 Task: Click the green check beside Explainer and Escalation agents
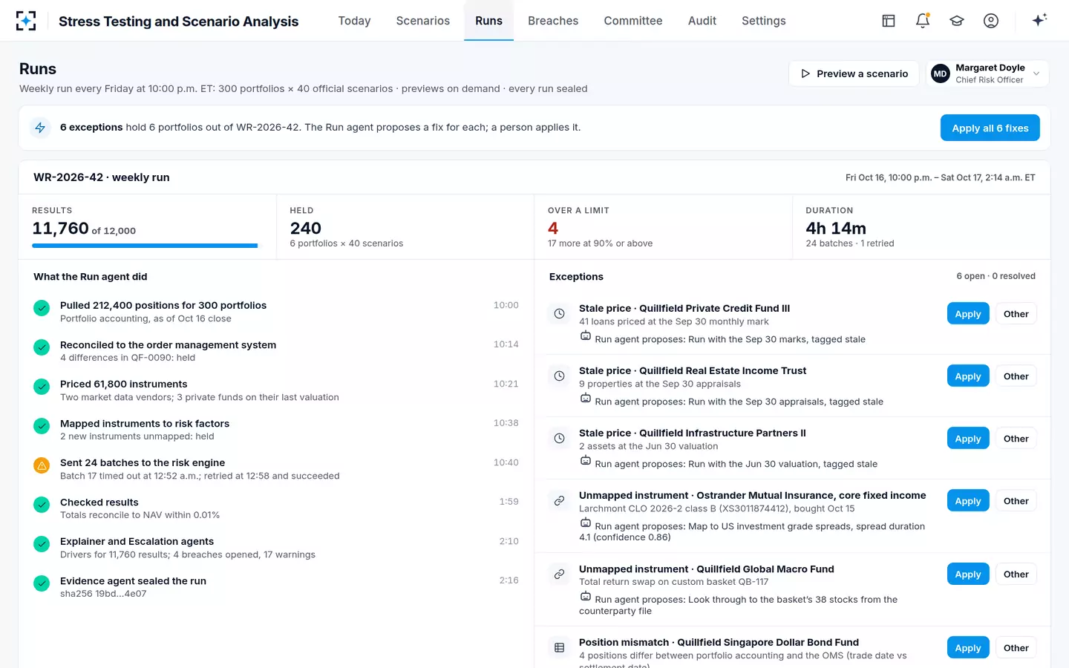coord(42,544)
